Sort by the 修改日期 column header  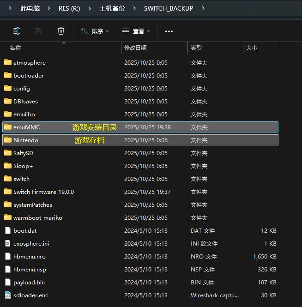point(135,48)
